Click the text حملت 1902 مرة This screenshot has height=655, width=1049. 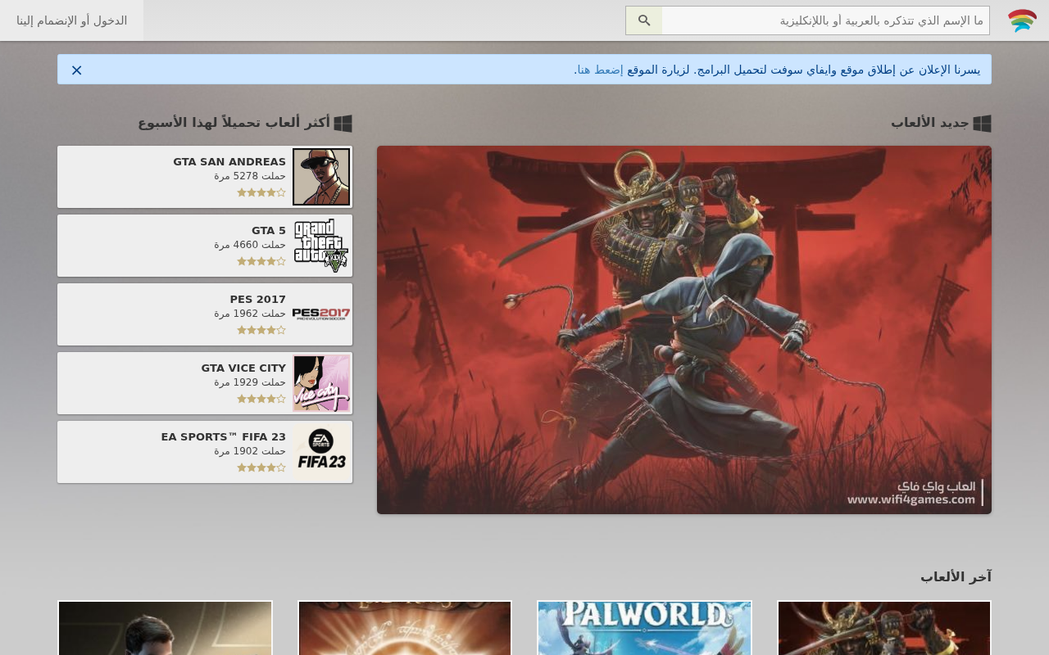250,451
